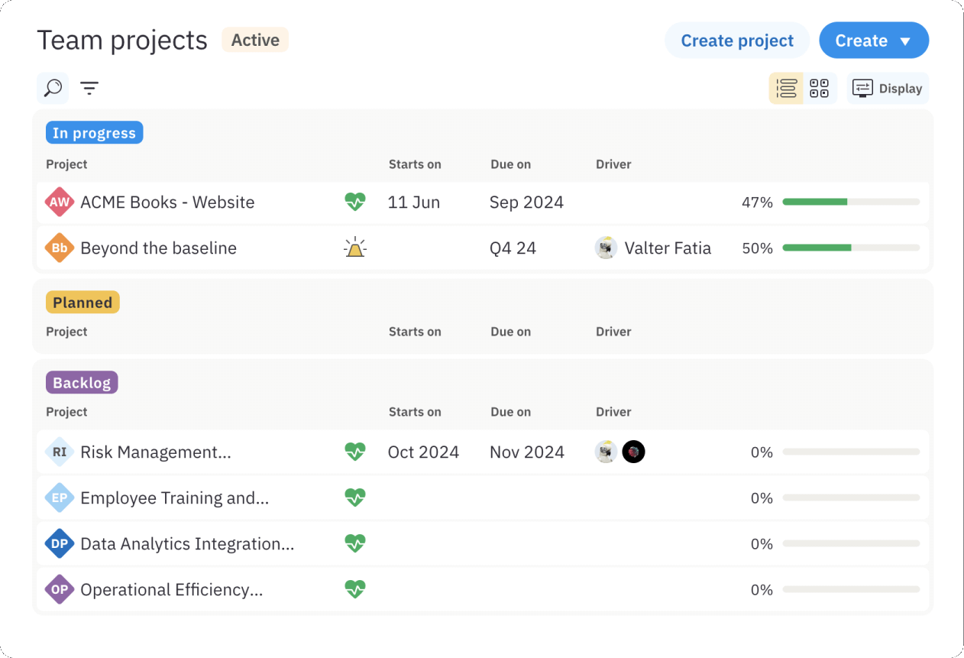Click the Beyond the baseline 50% progress bar
The image size is (964, 658).
click(x=851, y=248)
